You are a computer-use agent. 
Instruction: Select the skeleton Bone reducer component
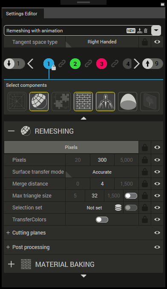click(105, 102)
